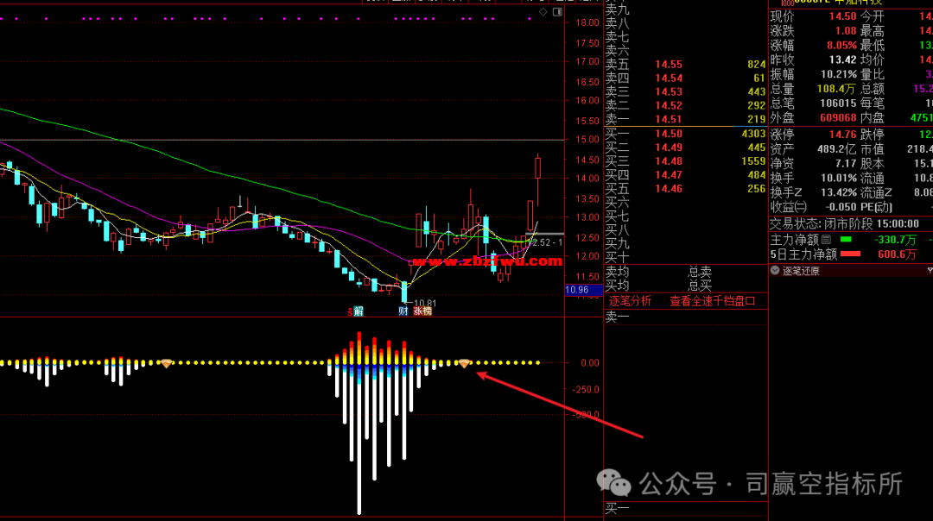
Task: Select sell-two price 14.52
Action: click(669, 105)
